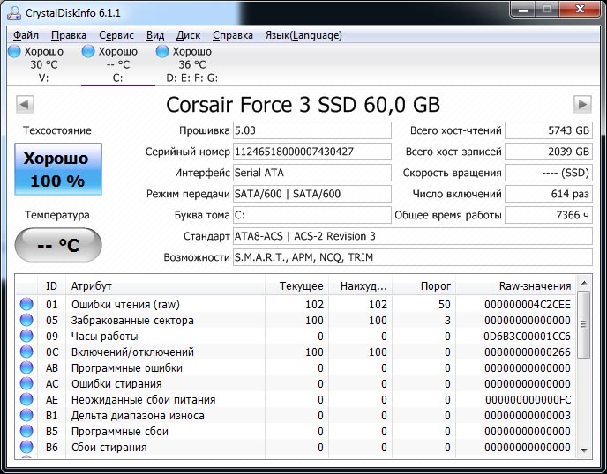Click scrollbar down arrow in attribute list

tap(585, 450)
